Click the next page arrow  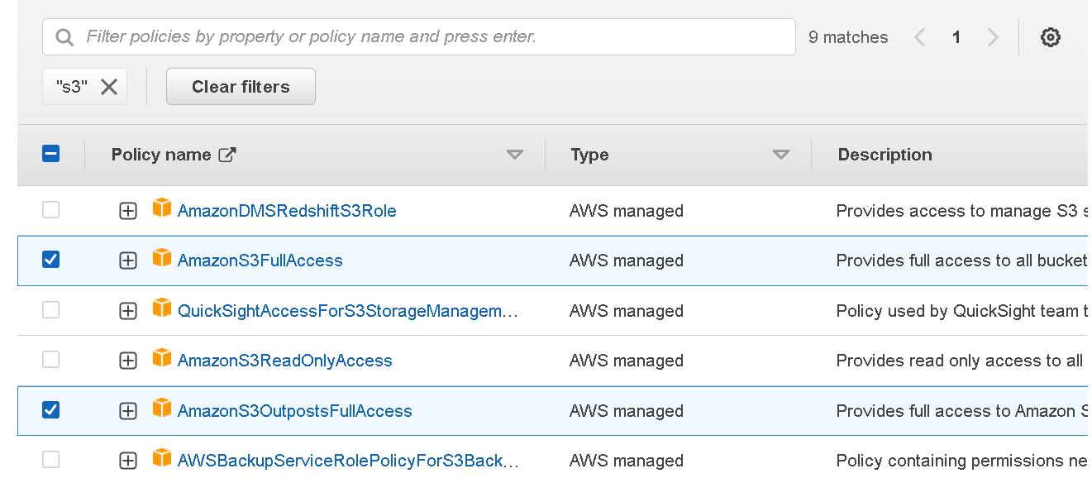992,36
